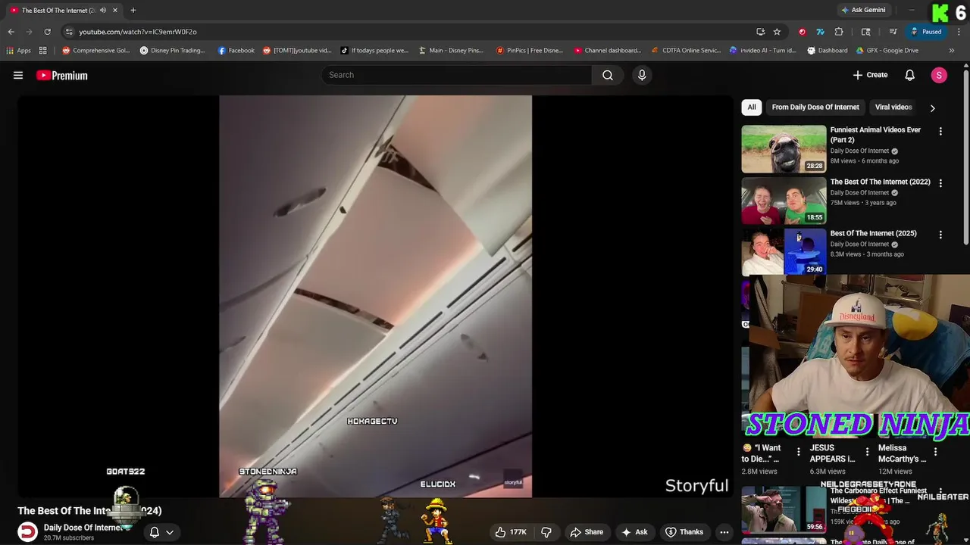Expand hidden bookmarks chevron
This screenshot has height=545, width=970.
[952, 51]
